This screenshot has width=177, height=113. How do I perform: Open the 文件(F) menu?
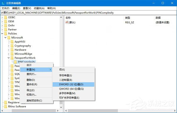5,8
